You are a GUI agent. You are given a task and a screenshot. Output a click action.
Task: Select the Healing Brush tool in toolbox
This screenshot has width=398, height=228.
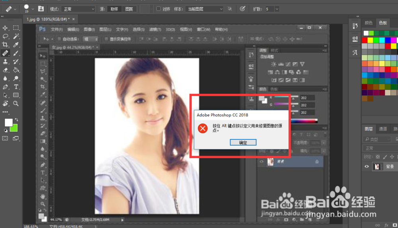(5, 53)
